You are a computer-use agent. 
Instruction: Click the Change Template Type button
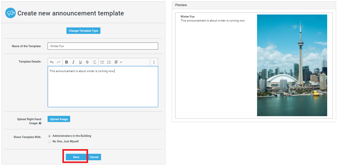83,31
